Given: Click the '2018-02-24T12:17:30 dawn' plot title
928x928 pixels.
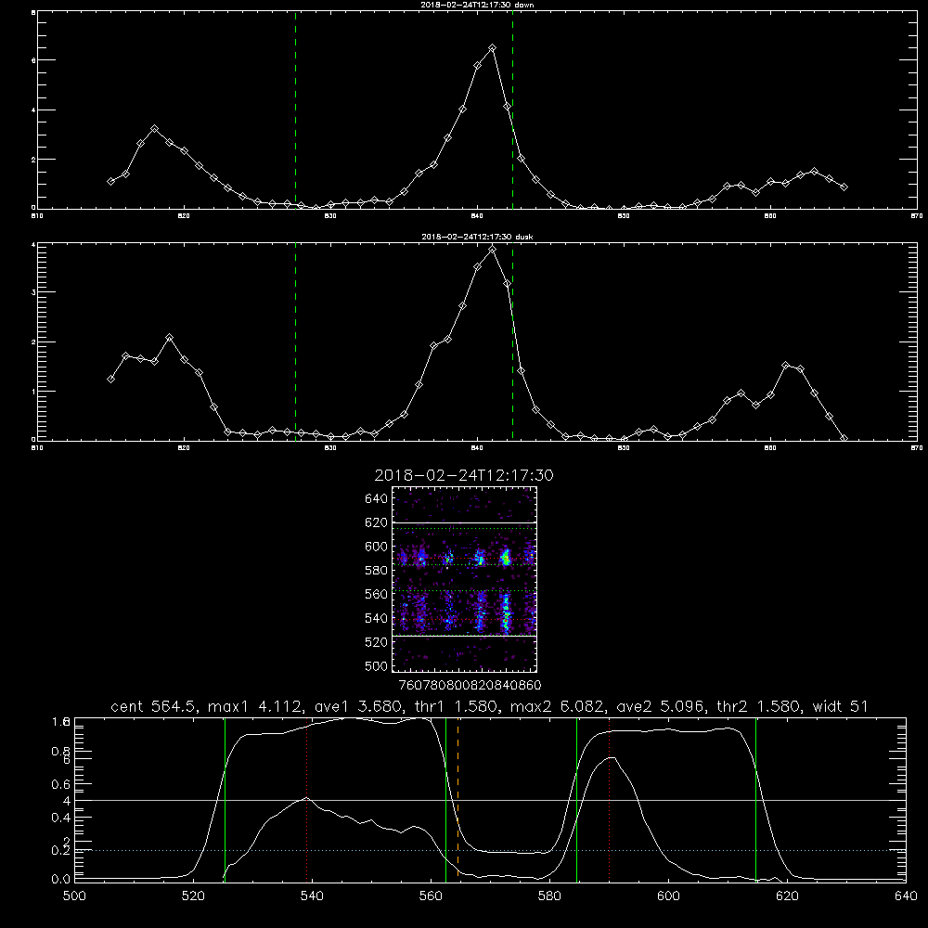Looking at the screenshot, I should coord(477,5).
